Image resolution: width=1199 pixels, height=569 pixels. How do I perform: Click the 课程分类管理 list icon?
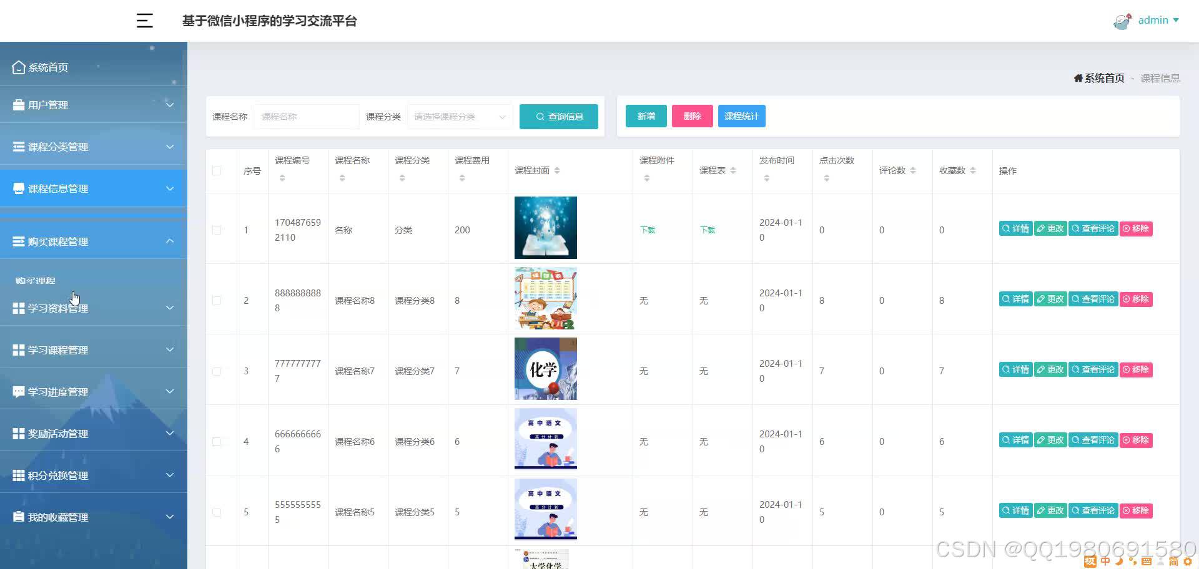(x=19, y=147)
